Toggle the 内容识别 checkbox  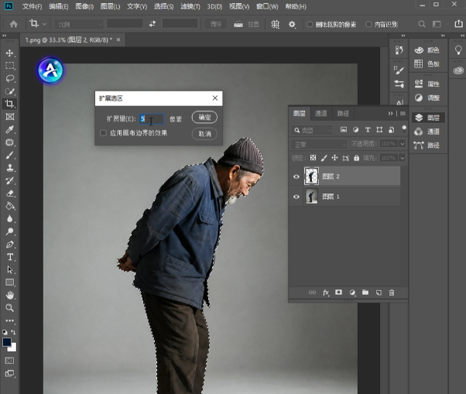pos(368,24)
